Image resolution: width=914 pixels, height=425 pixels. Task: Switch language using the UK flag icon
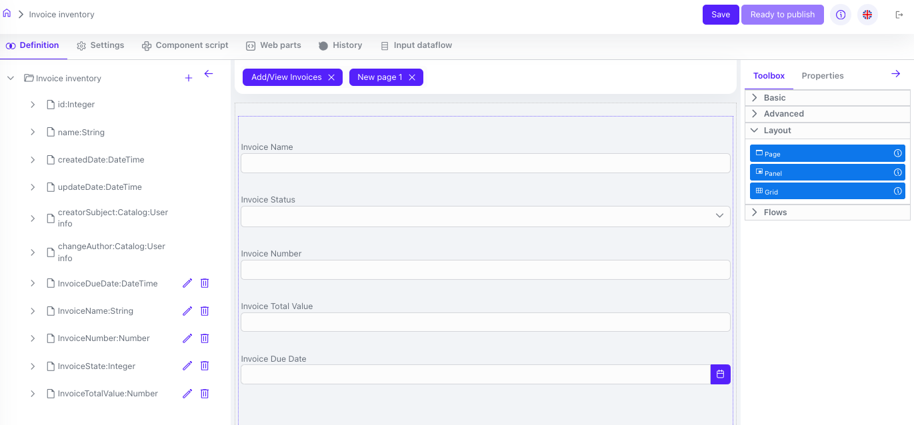[x=867, y=15]
